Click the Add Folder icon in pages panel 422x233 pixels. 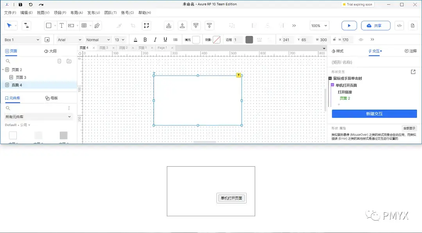tap(69, 61)
